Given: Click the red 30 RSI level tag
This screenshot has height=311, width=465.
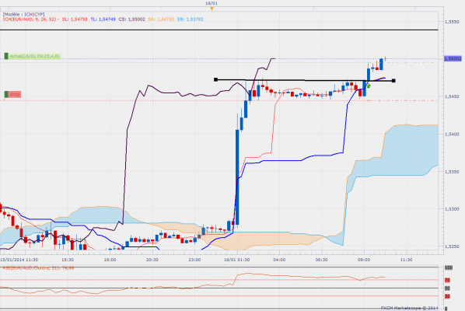Looking at the screenshot, I should (x=447, y=296).
